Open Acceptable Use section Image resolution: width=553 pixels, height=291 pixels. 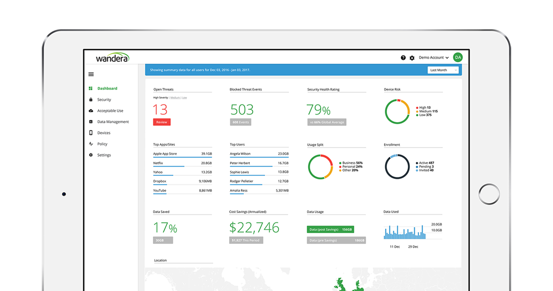110,111
